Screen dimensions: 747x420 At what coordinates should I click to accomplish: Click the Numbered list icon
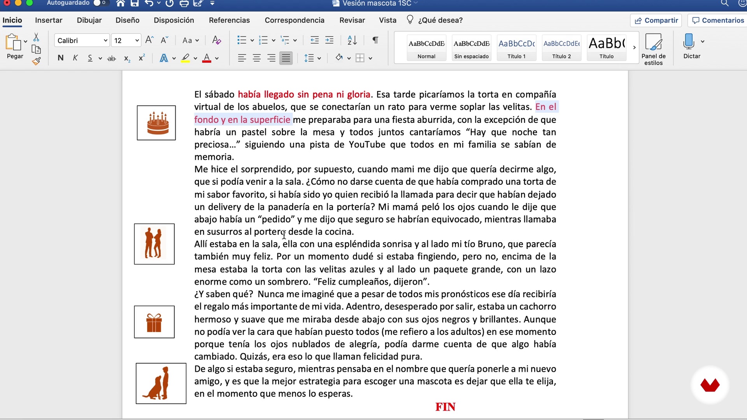click(x=263, y=40)
